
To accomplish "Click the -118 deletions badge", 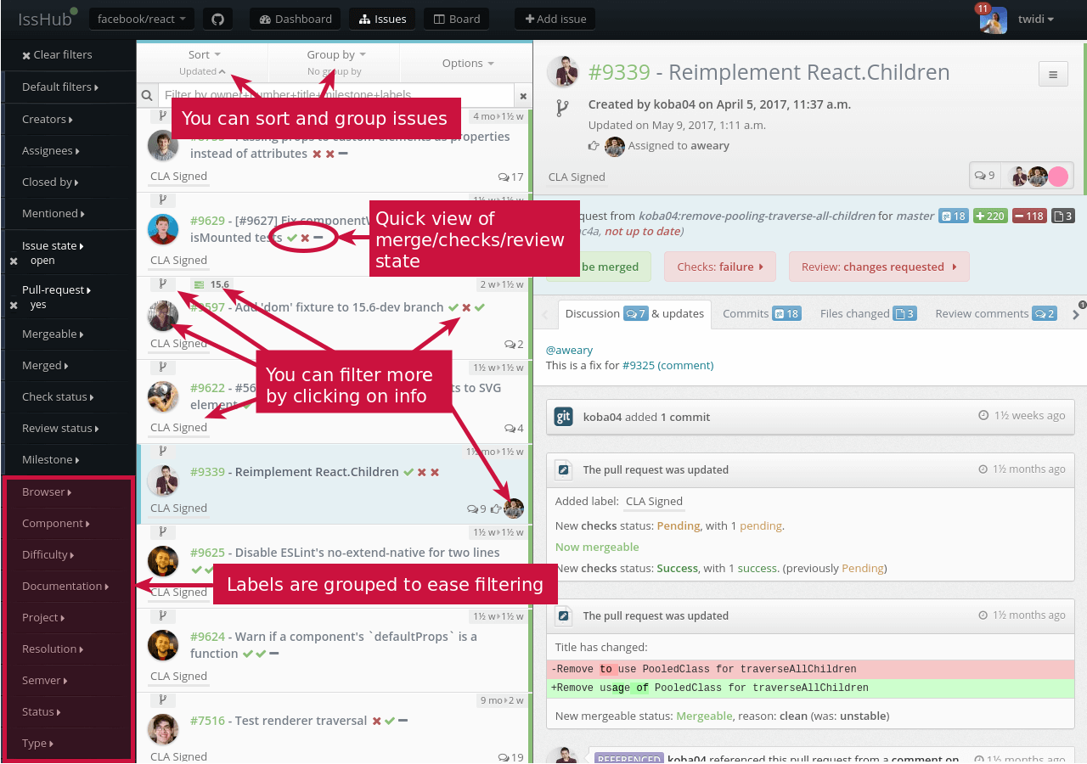I will pos(1029,216).
